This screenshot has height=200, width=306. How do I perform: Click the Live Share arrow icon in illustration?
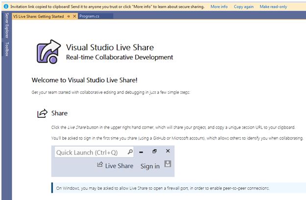click(x=100, y=164)
